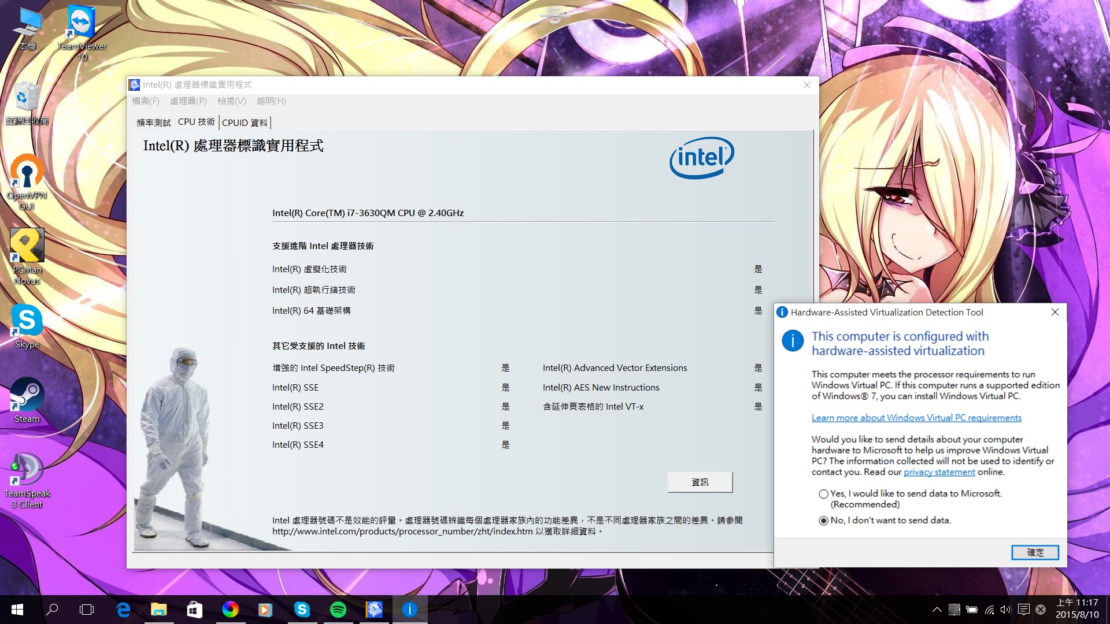Click the 含延伸頁表格的 Intel VT-x label
This screenshot has height=624, width=1110.
593,407
